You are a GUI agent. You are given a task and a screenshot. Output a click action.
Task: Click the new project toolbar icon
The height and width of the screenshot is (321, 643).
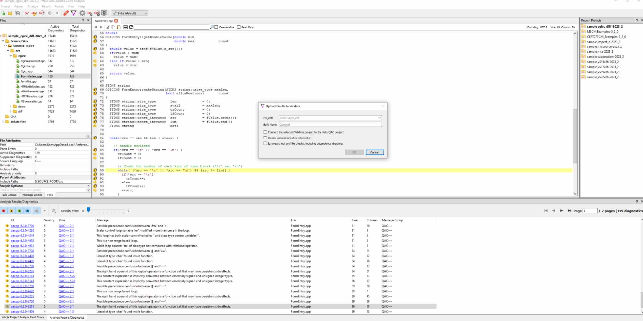[3, 13]
